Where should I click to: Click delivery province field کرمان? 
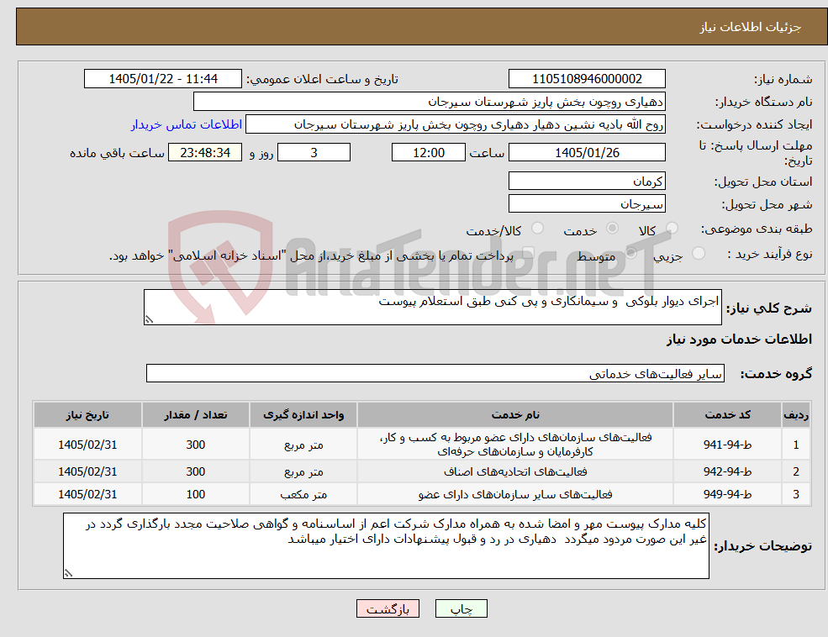point(587,181)
